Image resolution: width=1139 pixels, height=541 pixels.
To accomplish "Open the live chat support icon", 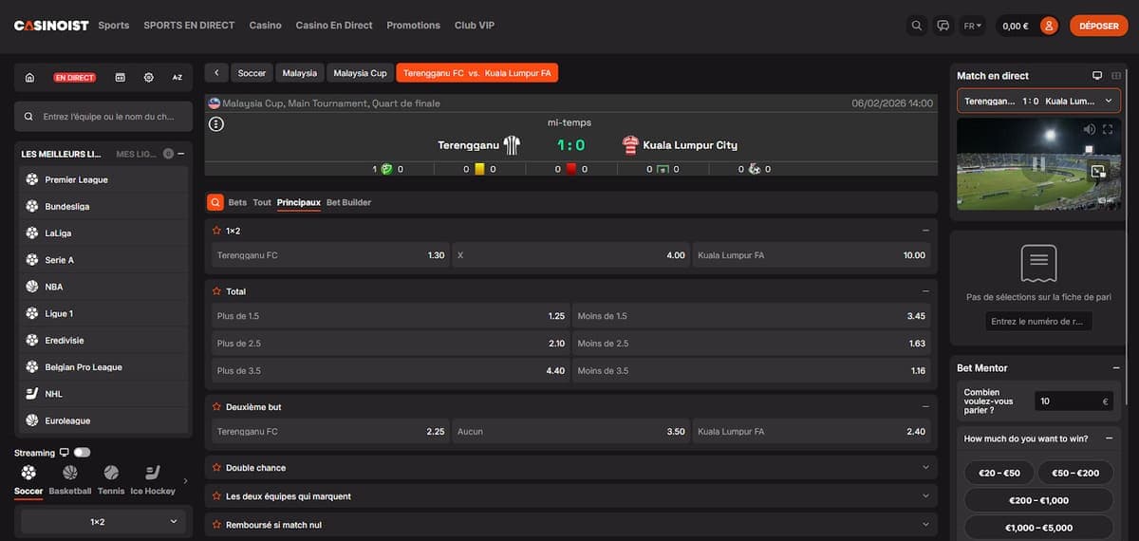I will pos(943,26).
